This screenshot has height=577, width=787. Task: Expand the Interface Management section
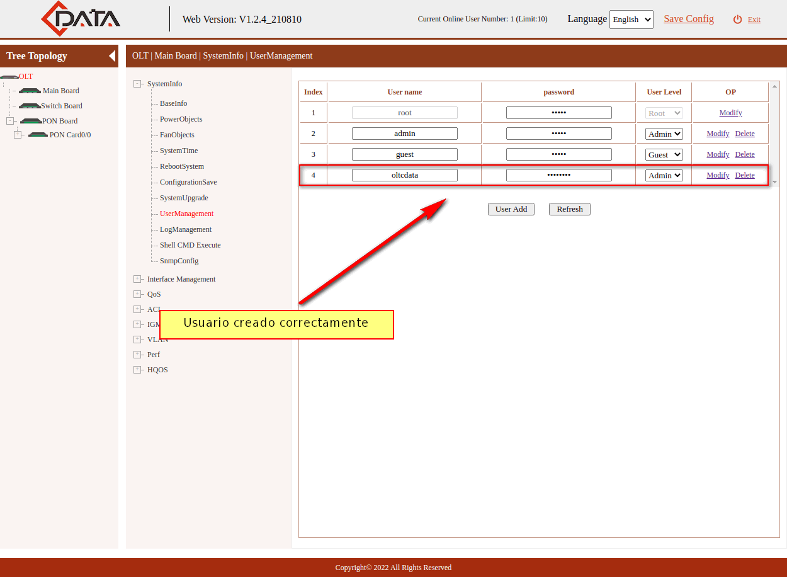point(137,279)
